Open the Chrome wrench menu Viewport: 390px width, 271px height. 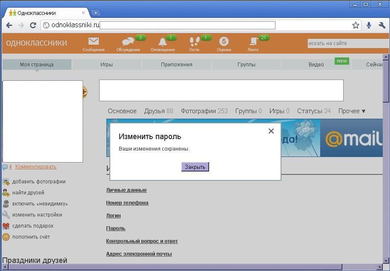[x=382, y=25]
